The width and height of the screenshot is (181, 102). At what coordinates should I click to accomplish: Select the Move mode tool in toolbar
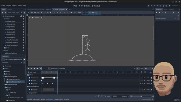coord(32,12)
